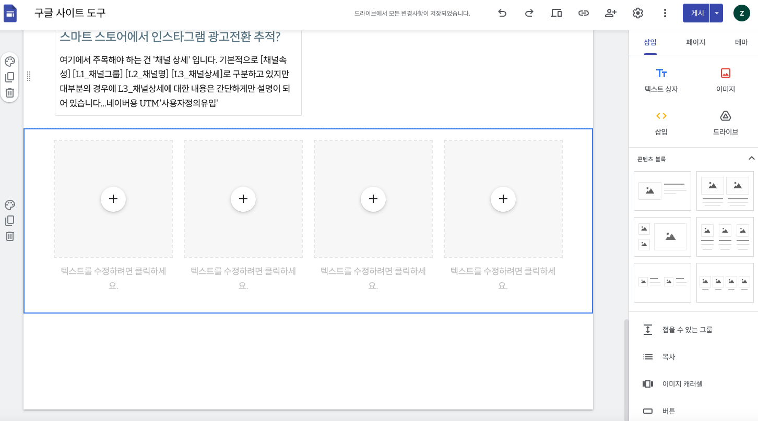Delete the four-column section
Screen dimensions: 758x421
point(10,236)
